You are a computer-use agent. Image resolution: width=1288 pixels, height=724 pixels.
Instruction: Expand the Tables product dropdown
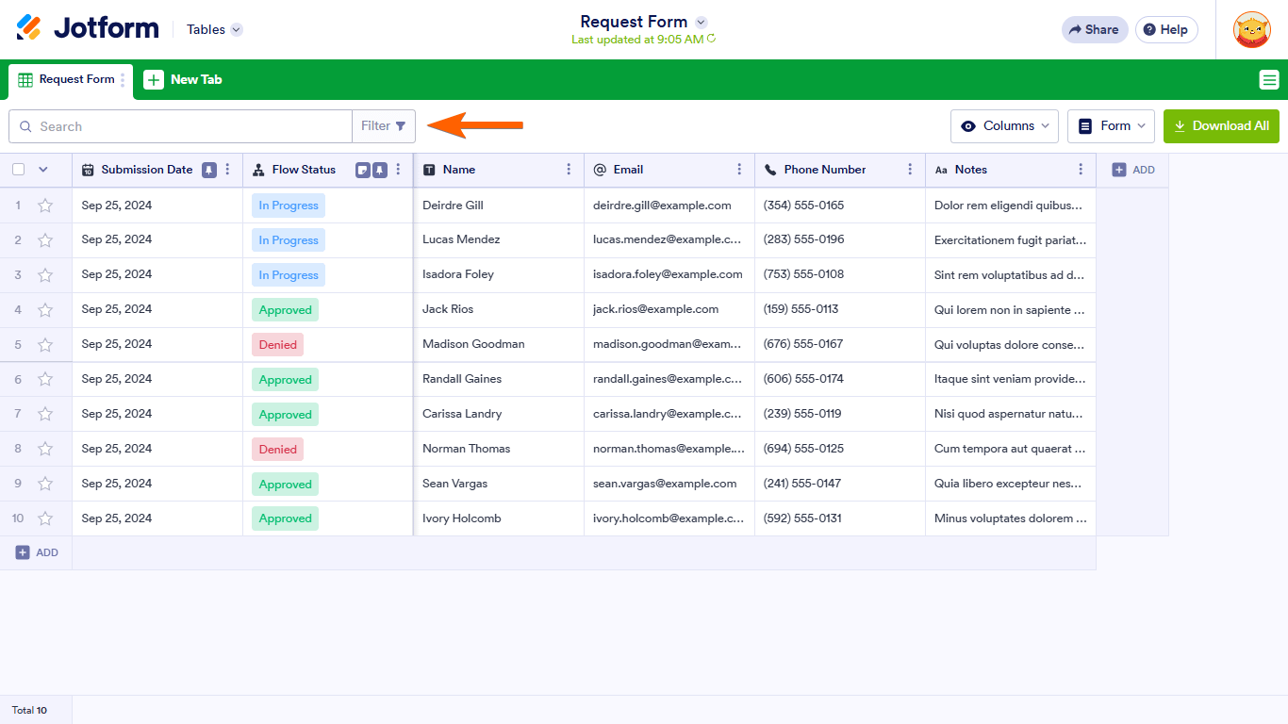(x=214, y=29)
